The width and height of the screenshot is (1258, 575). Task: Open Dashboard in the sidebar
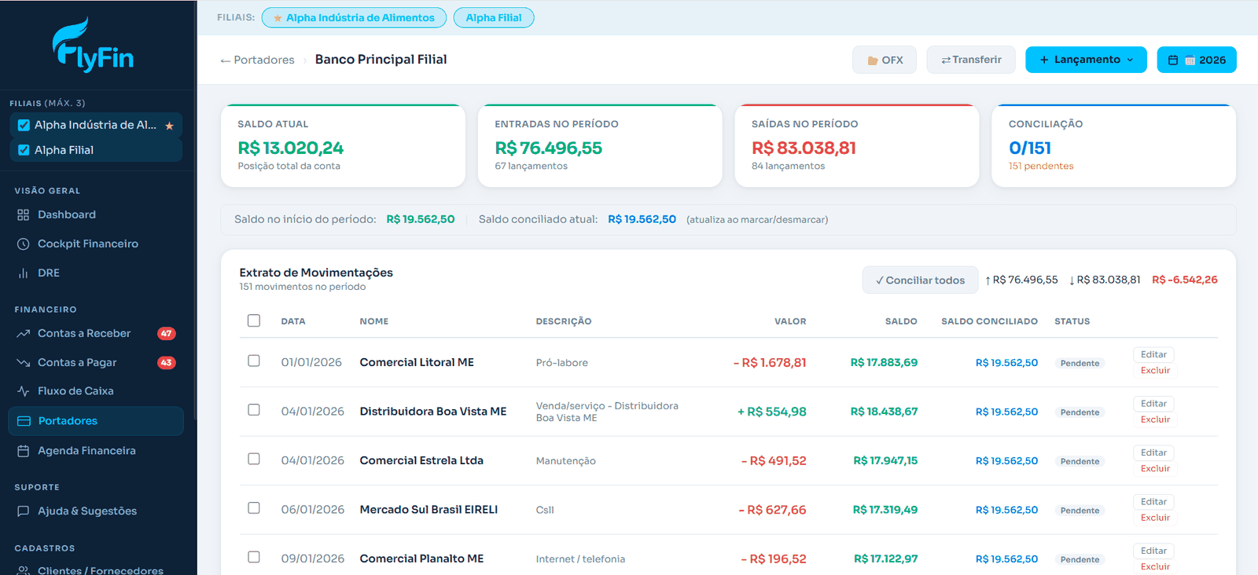click(96, 214)
